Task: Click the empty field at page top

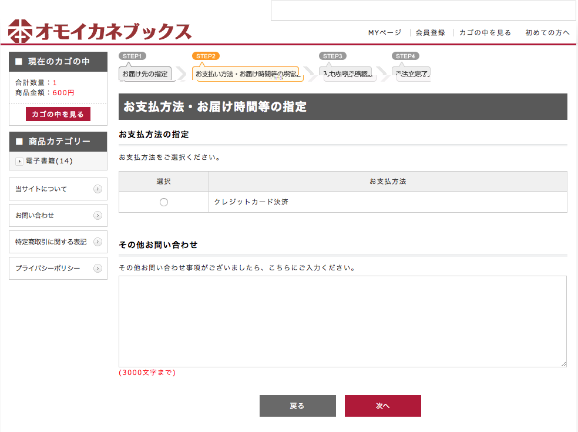Action: (423, 11)
